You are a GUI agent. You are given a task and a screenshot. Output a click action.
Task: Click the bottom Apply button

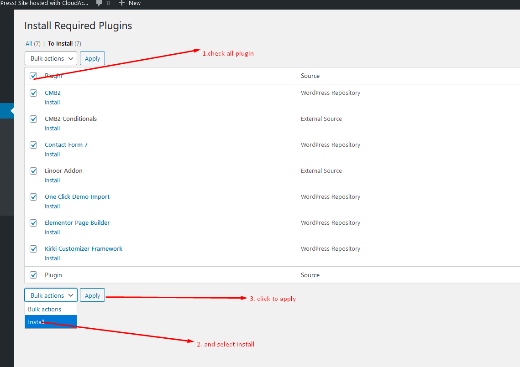pos(92,295)
